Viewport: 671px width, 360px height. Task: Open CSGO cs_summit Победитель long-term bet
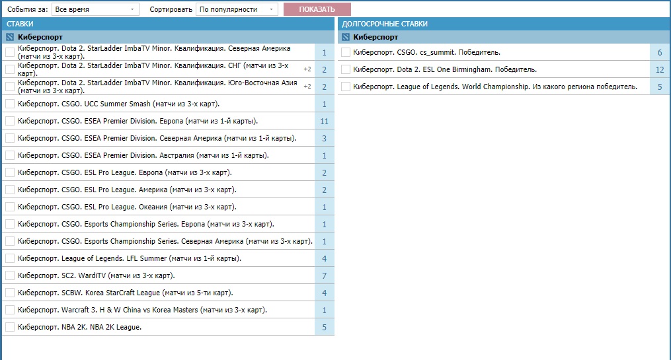(426, 52)
